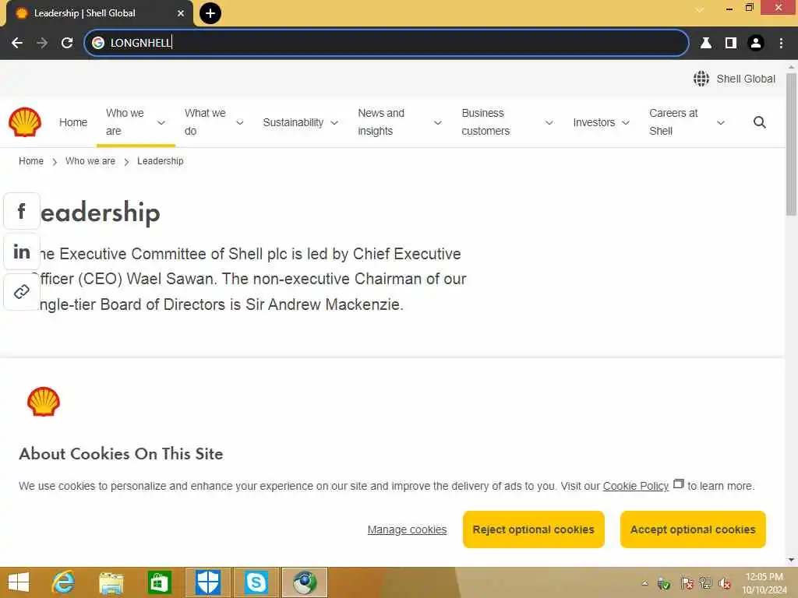This screenshot has width=798, height=598.
Task: Open the News and insights menu item
Action: pyautogui.click(x=380, y=122)
